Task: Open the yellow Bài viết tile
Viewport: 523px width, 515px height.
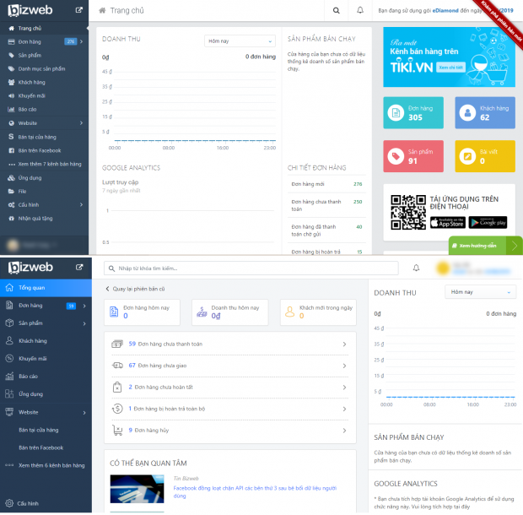Action: [x=488, y=156]
